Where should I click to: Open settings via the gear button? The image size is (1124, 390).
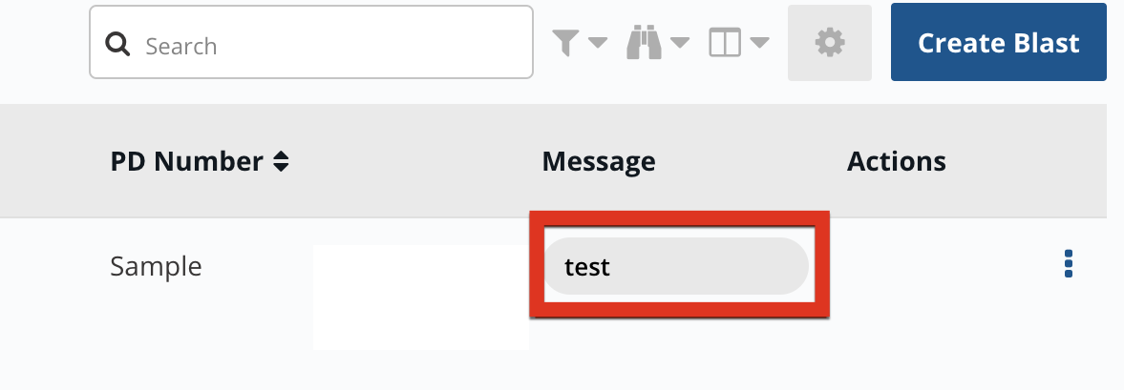[x=830, y=43]
